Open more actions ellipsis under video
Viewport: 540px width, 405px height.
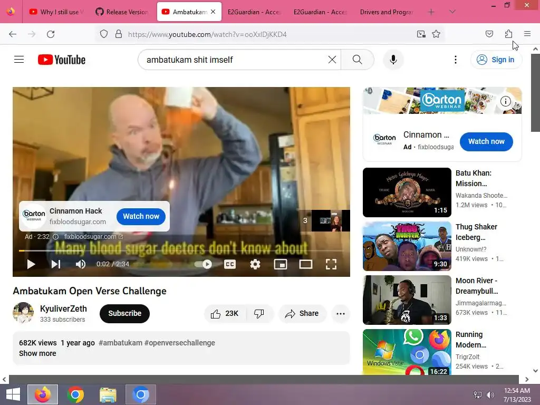341,313
